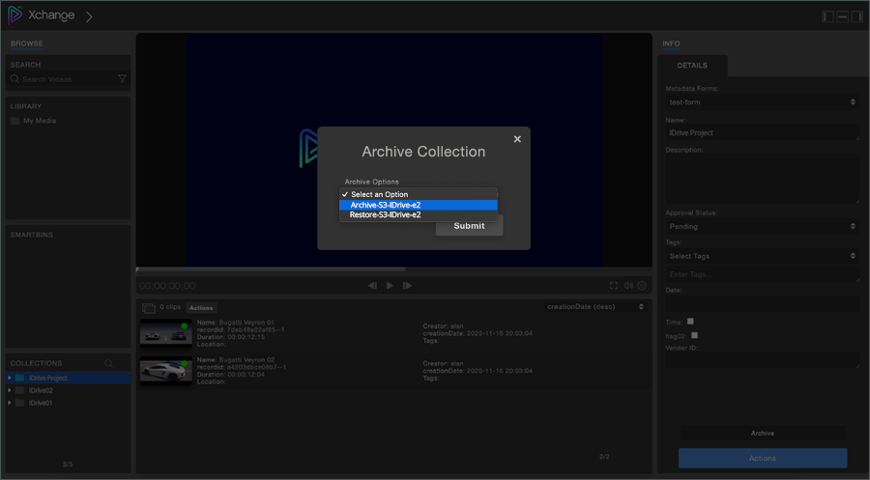870x480 pixels.
Task: Close the Archive Collection dialog
Action: pyautogui.click(x=517, y=139)
